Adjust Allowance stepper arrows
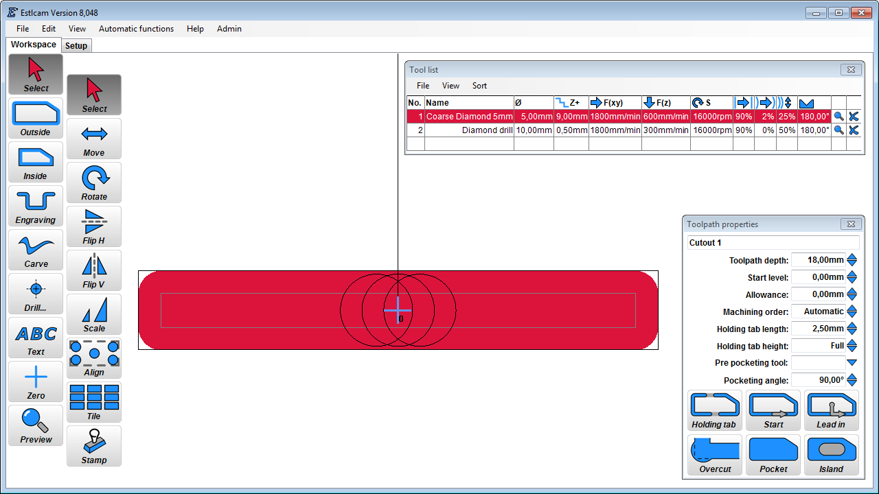This screenshot has width=879, height=494. pyautogui.click(x=852, y=294)
